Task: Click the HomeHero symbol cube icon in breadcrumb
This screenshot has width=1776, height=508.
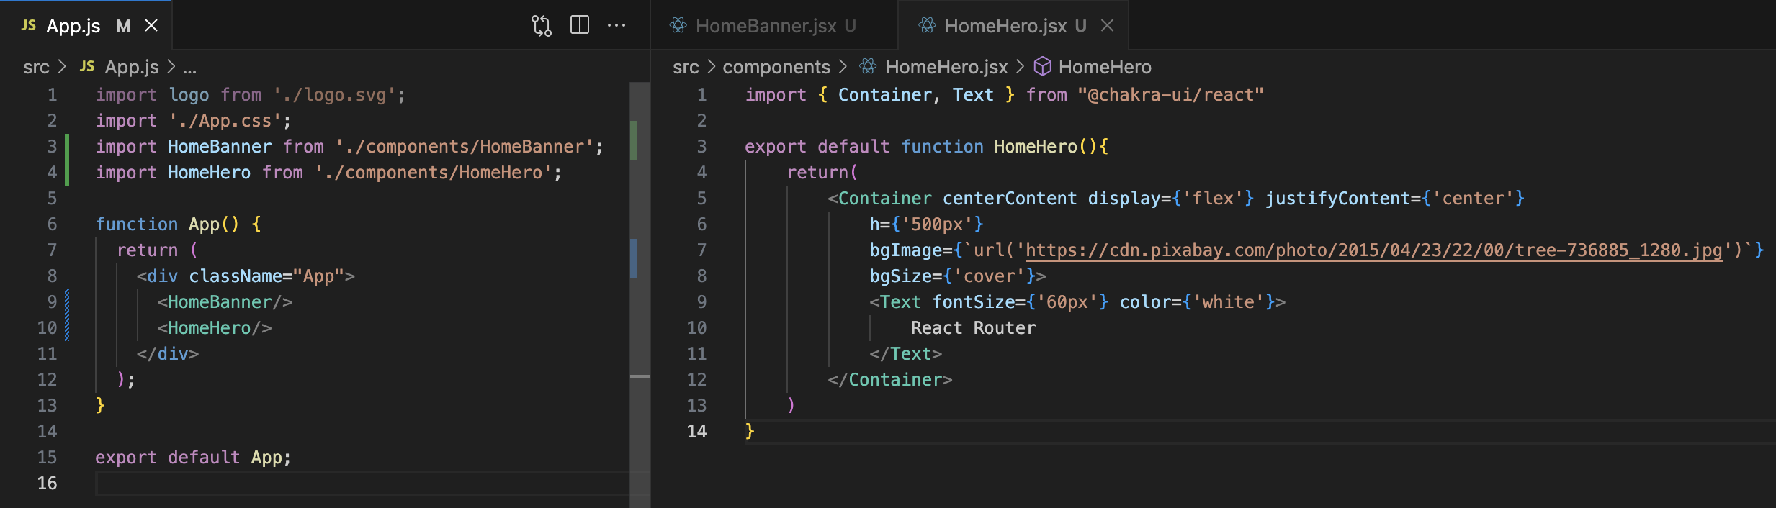Action: 1042,67
